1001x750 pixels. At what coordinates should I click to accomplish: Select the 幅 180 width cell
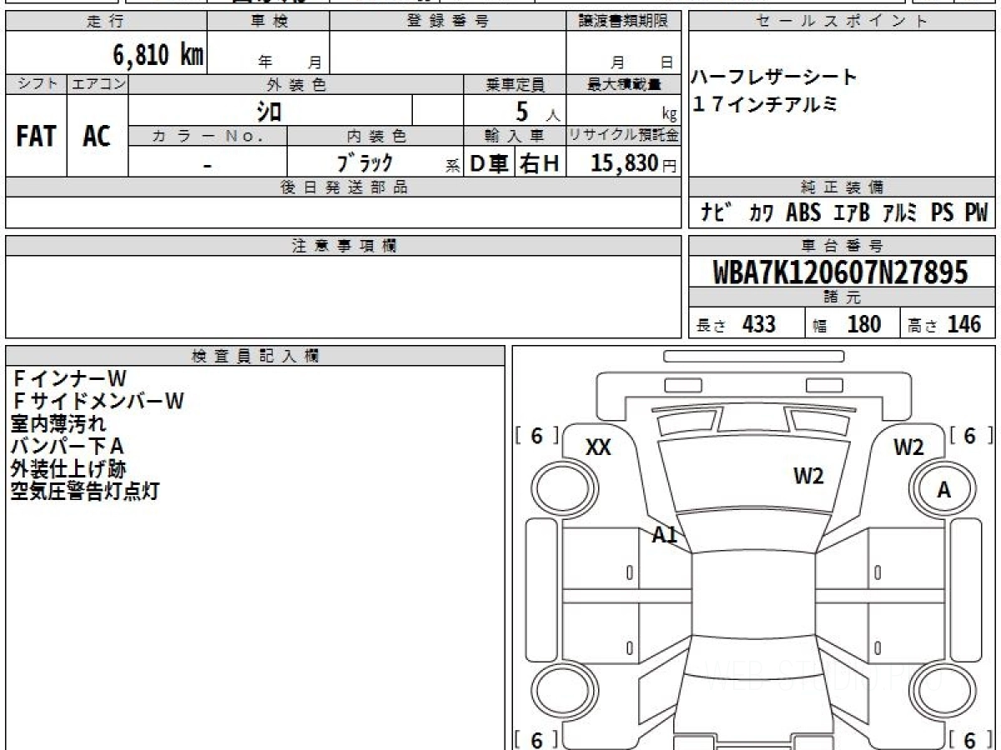tap(853, 323)
